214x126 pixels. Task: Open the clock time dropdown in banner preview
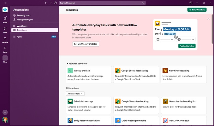click(x=186, y=39)
